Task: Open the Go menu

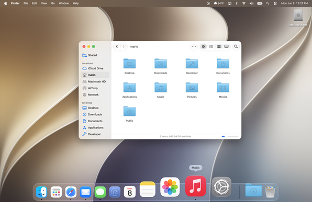Action: tap(53, 3)
